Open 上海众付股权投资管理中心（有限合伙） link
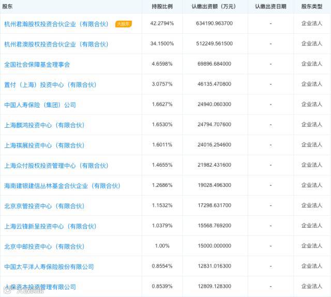 [56, 166]
